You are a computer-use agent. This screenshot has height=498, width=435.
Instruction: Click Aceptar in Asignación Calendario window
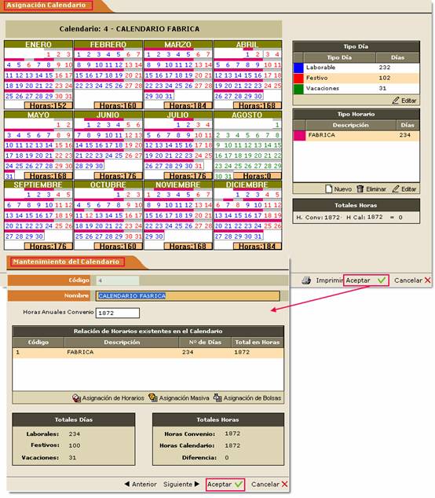coord(358,280)
